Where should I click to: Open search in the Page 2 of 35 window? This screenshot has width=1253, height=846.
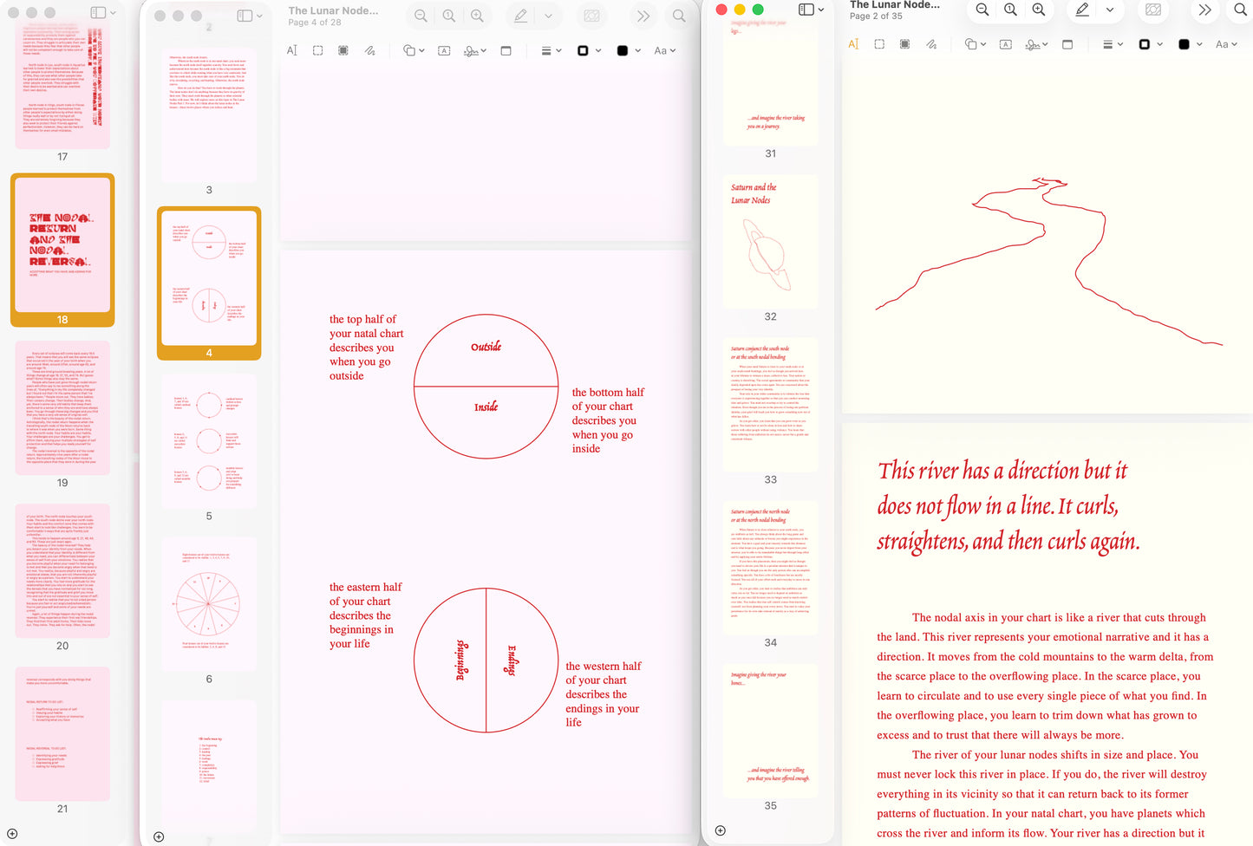[1241, 10]
